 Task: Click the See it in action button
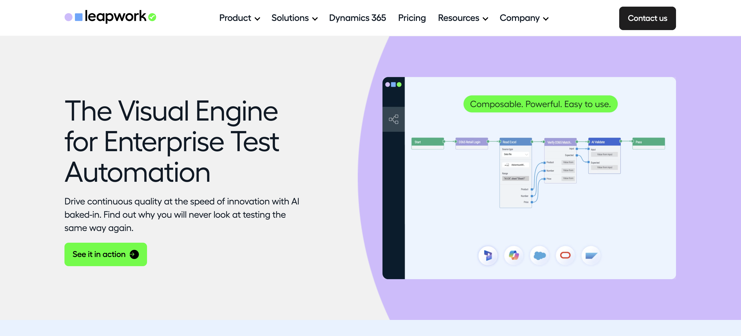coord(105,254)
